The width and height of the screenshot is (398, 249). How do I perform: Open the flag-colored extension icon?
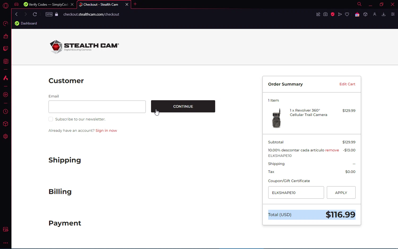[x=357, y=14]
